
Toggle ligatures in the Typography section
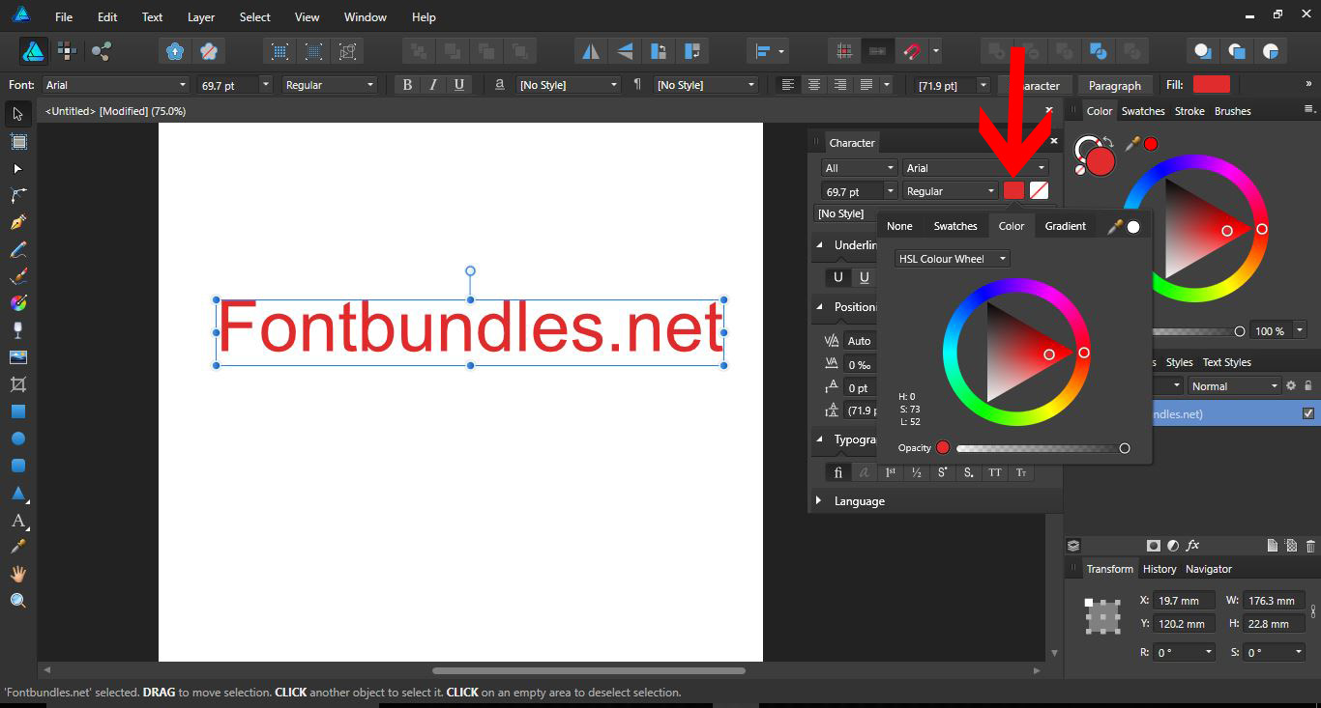837,472
